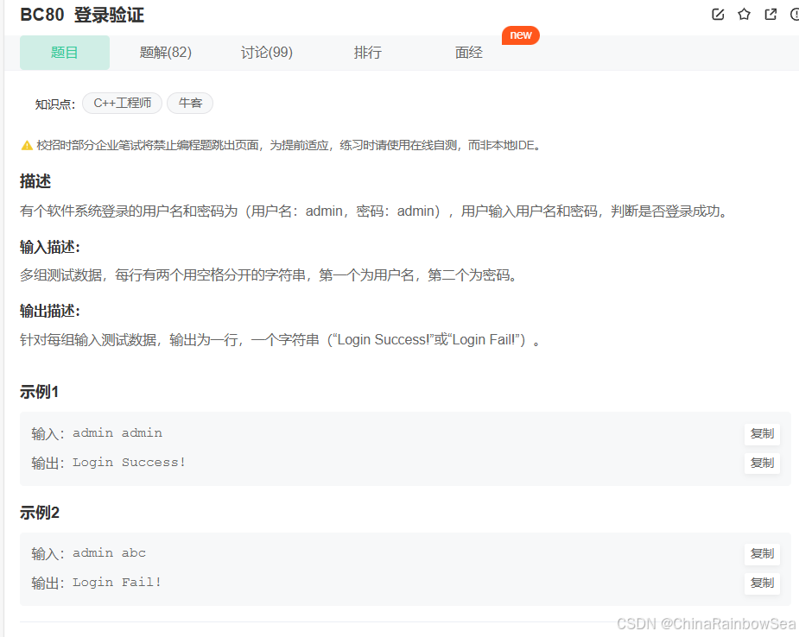
Task: Click the warning notice about 在线自测
Action: pyautogui.click(x=288, y=146)
